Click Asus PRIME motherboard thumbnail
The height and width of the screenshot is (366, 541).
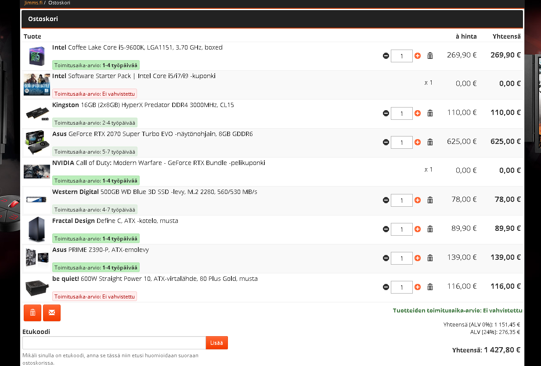point(37,258)
